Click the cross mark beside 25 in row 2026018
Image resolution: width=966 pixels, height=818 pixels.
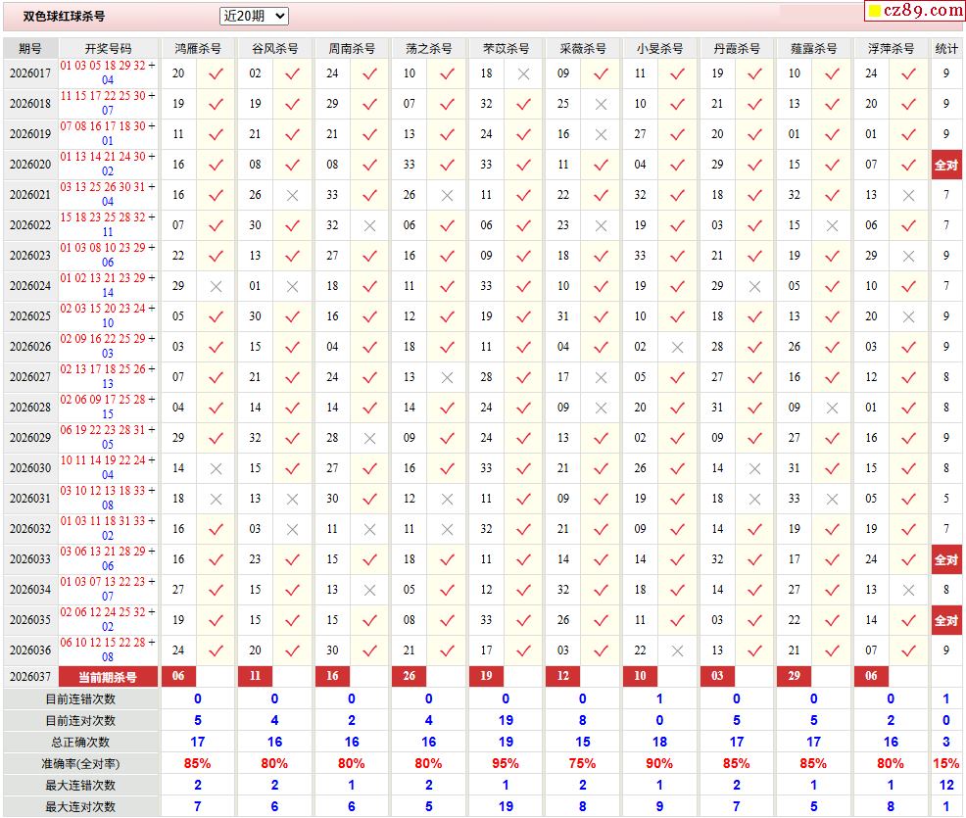pos(601,104)
